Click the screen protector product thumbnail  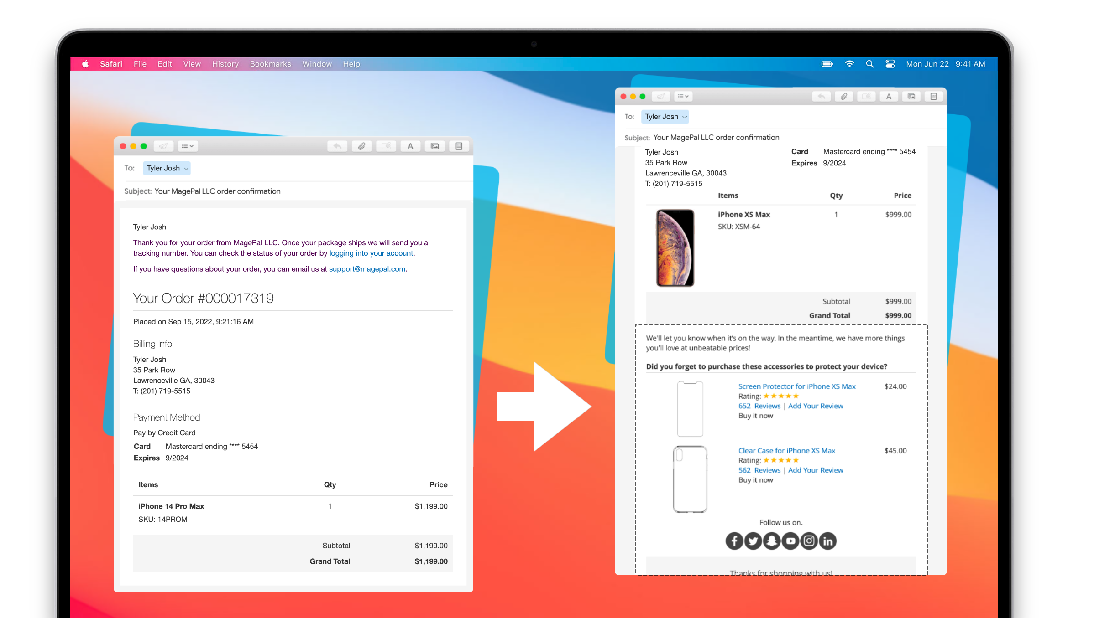click(x=690, y=409)
